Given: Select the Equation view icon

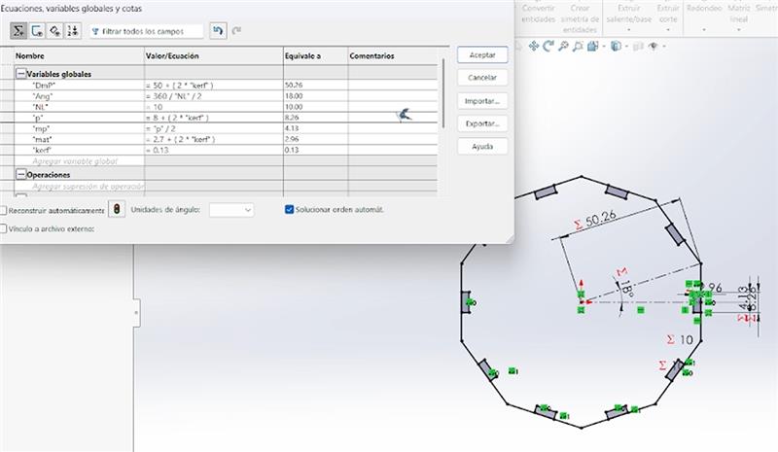Looking at the screenshot, I should [18, 31].
